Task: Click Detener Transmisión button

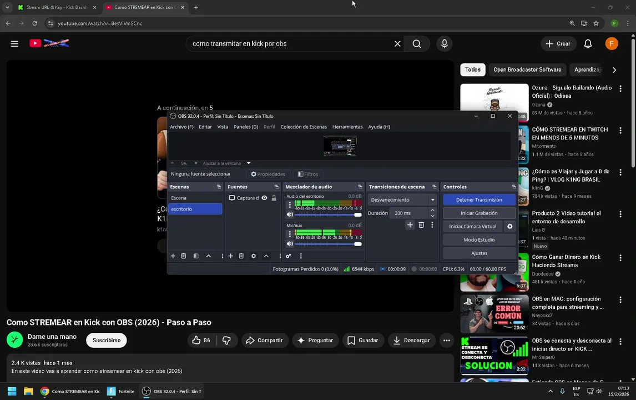Action: [479, 200]
